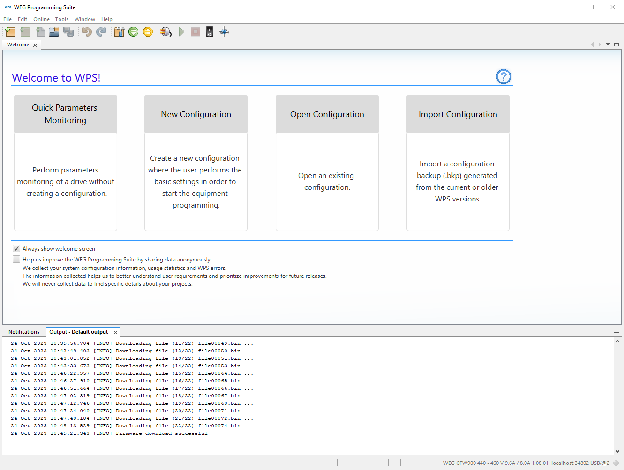This screenshot has width=624, height=470.
Task: Click the black power switch icon
Action: coord(210,32)
